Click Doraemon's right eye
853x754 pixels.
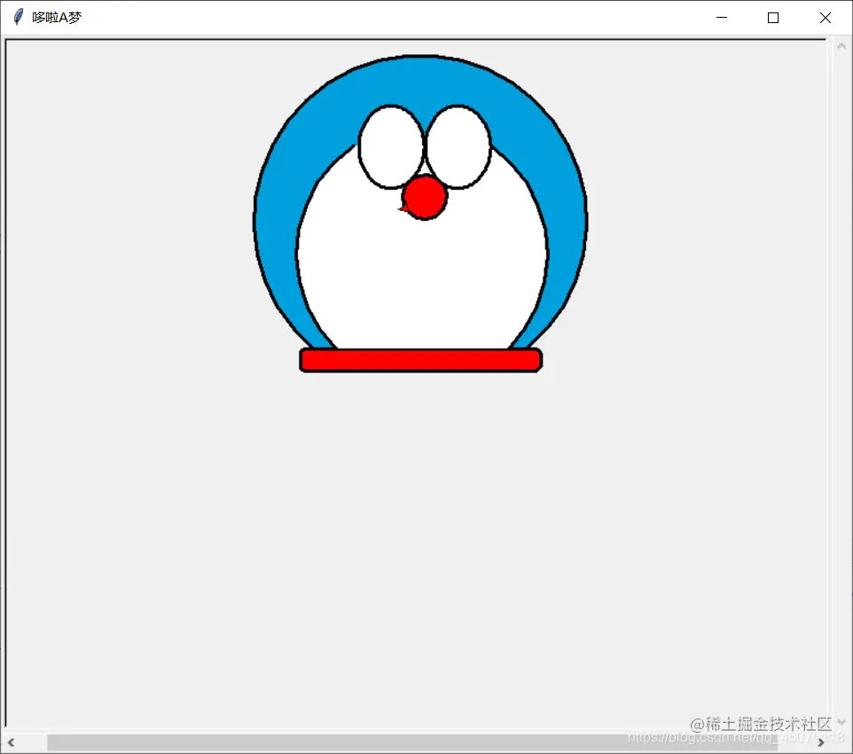tap(460, 145)
